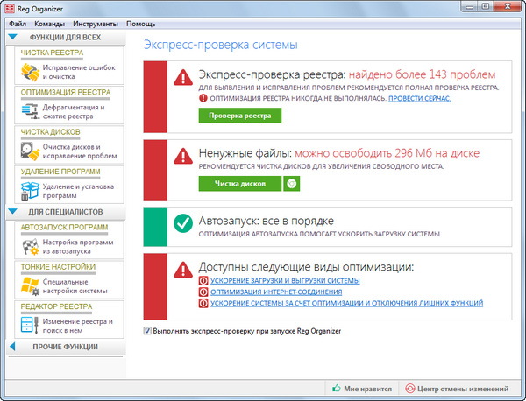Click the Редактор реестра icon
This screenshot has width=526, height=401.
tap(29, 326)
